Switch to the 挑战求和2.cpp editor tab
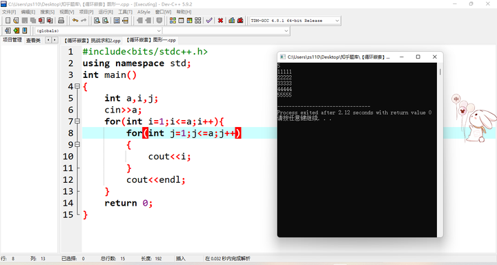 [x=92, y=41]
